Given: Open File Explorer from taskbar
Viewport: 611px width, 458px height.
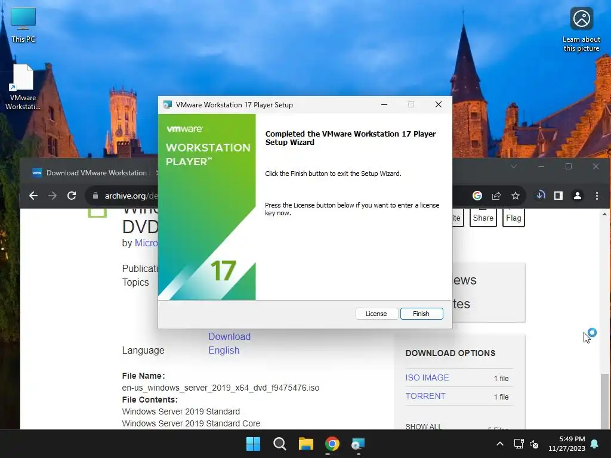Looking at the screenshot, I should (x=306, y=444).
